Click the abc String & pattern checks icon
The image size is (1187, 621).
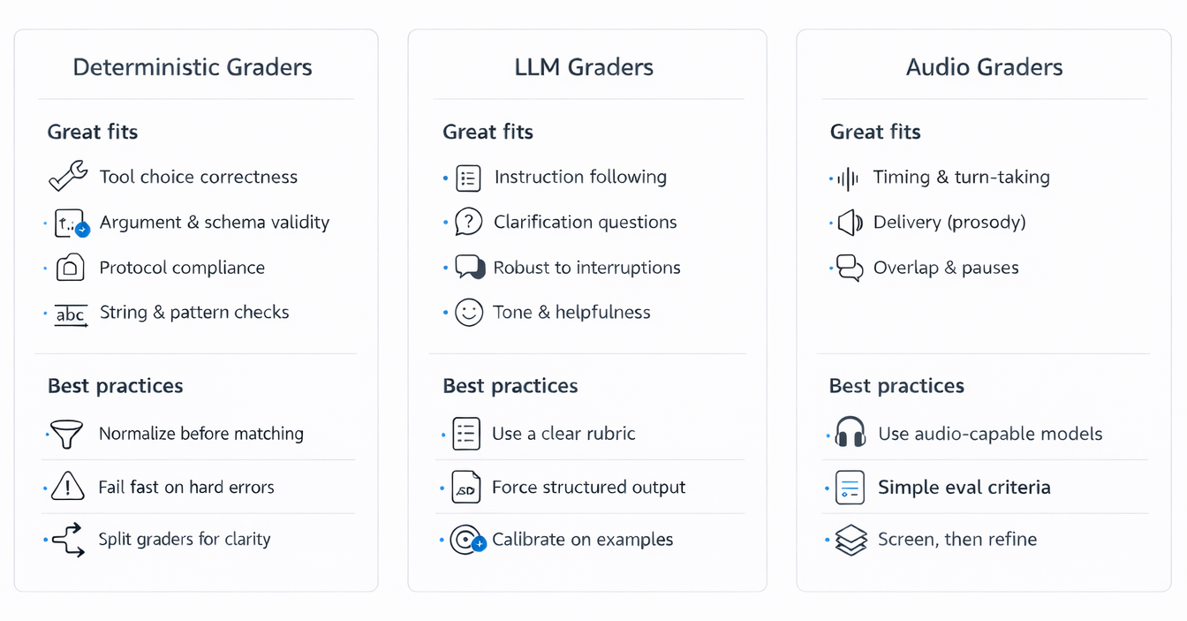71,314
